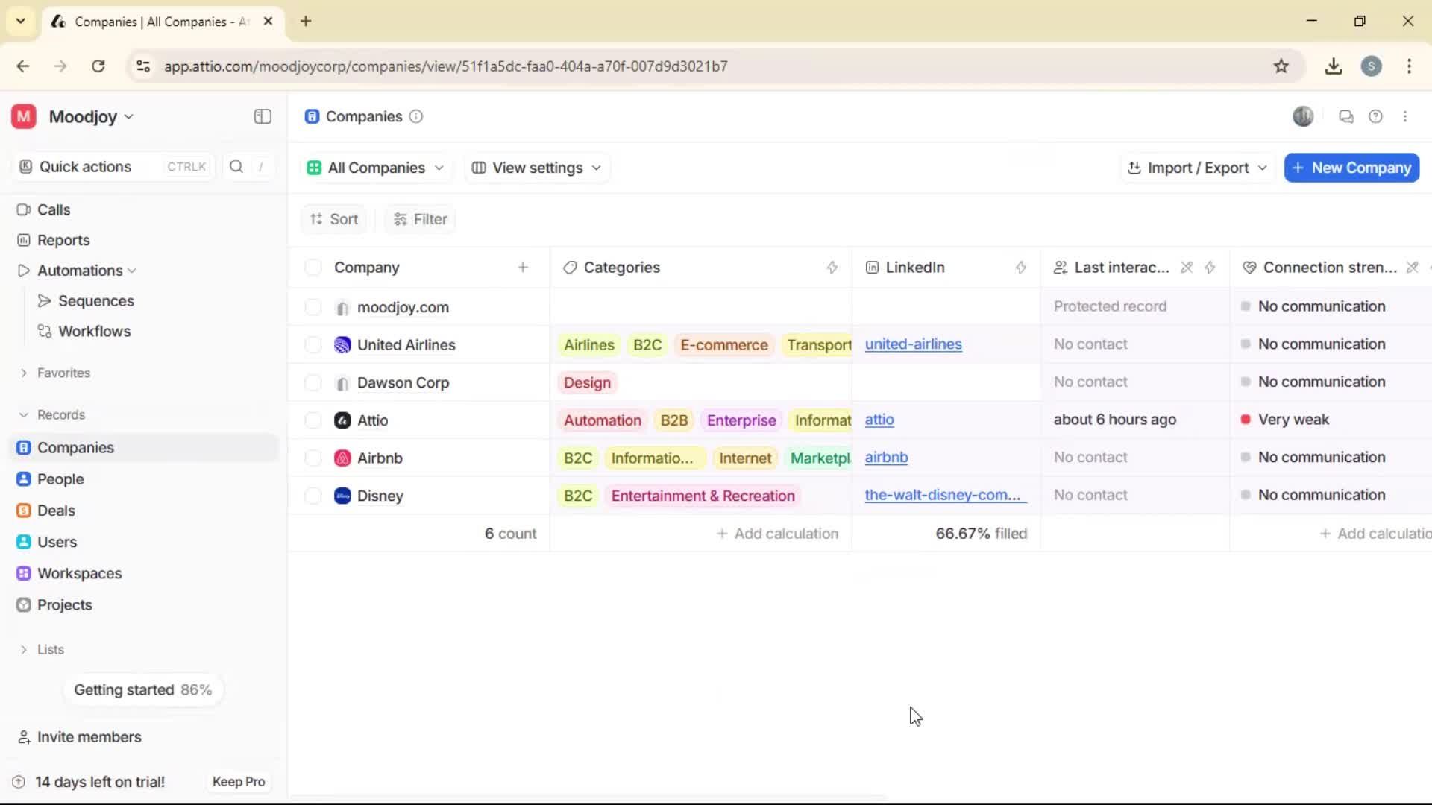
Task: Collapse the left sidebar panel
Action: [262, 116]
